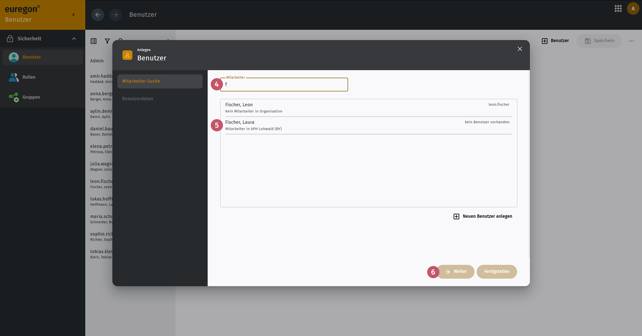The height and width of the screenshot is (336, 642).
Task: Click the forward navigation arrow
Action: click(x=115, y=15)
